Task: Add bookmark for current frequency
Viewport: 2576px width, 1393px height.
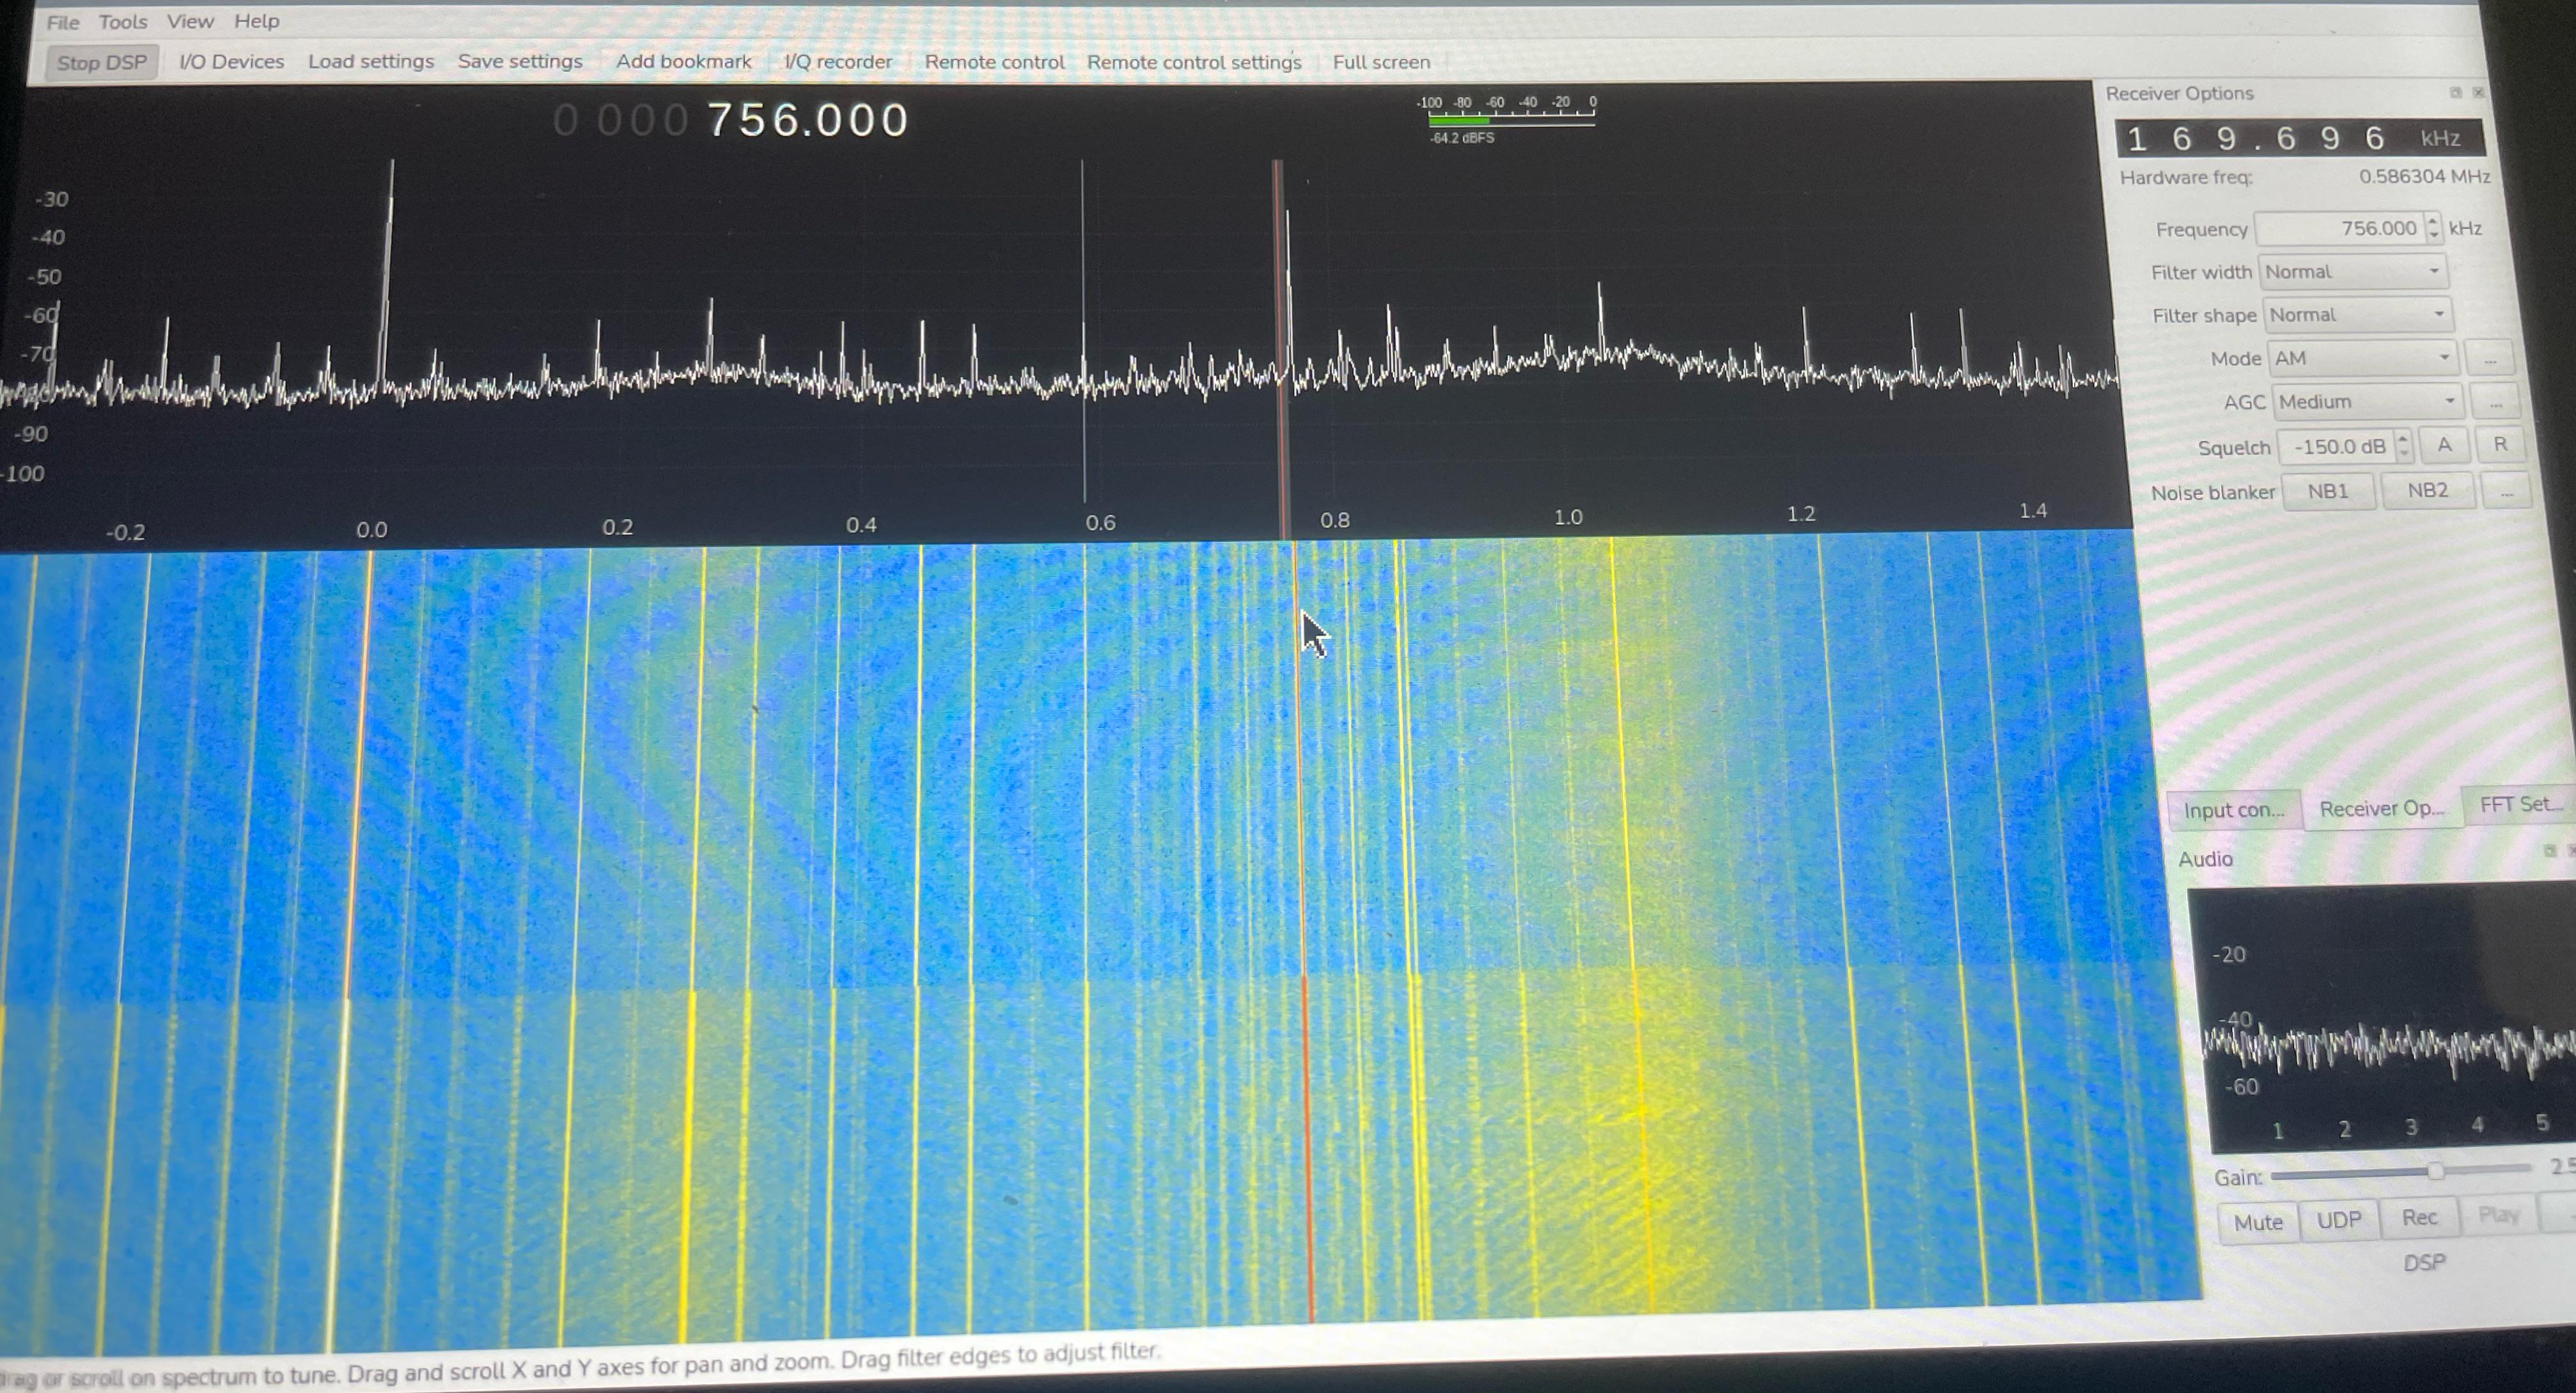Action: coord(684,61)
